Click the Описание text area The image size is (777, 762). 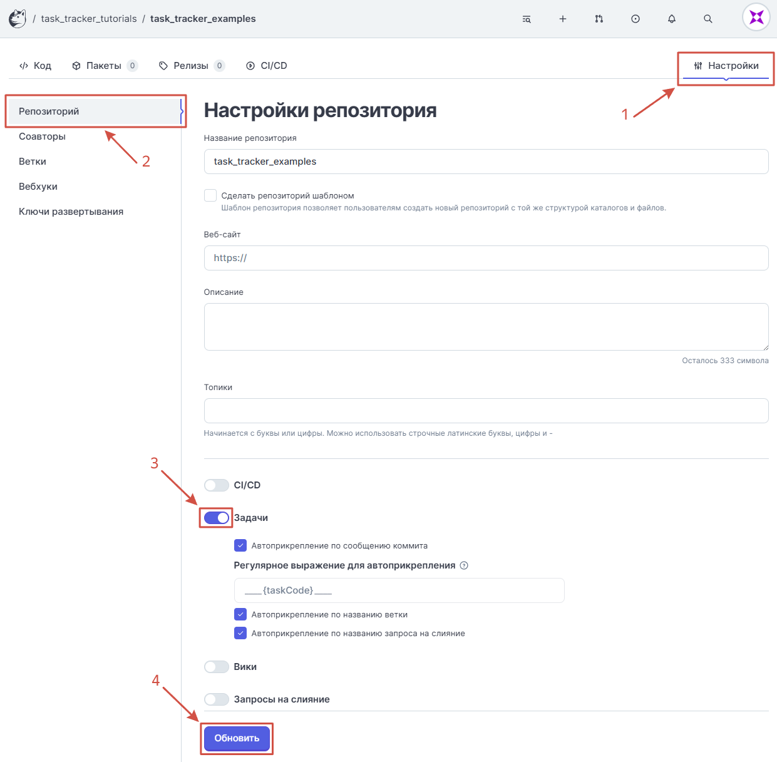[486, 327]
